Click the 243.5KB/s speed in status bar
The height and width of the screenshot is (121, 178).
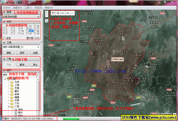point(48,119)
